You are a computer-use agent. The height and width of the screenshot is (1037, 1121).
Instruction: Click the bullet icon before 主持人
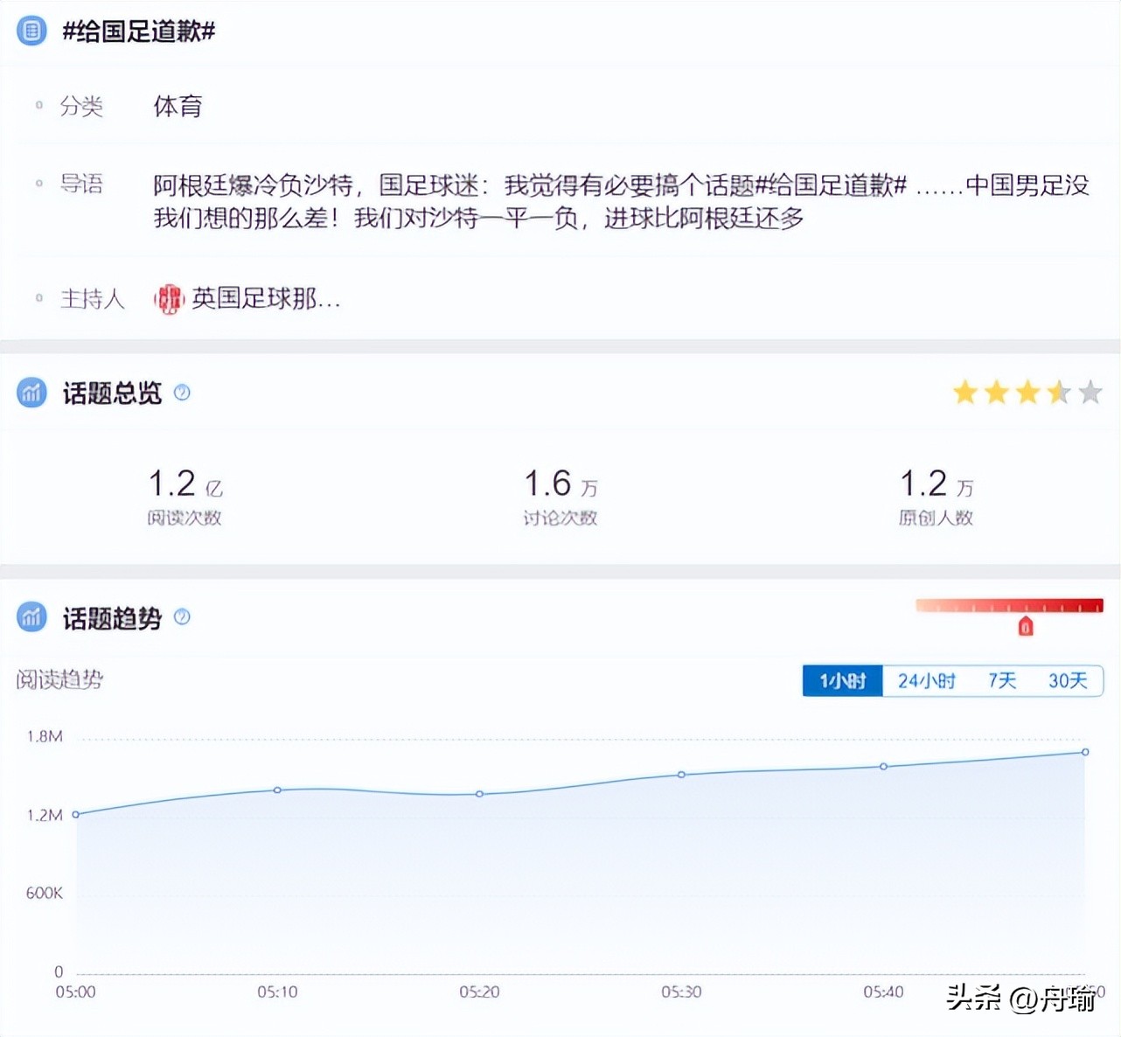(38, 297)
